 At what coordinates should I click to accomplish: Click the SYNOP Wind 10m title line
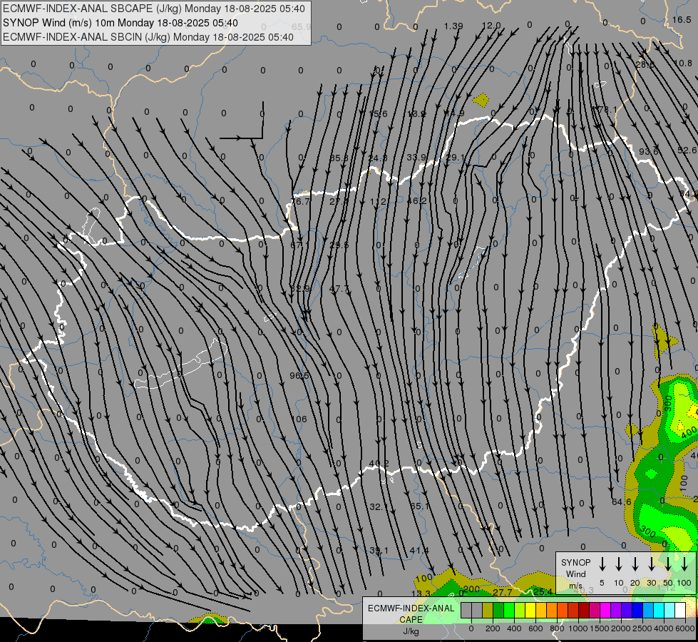(x=120, y=23)
